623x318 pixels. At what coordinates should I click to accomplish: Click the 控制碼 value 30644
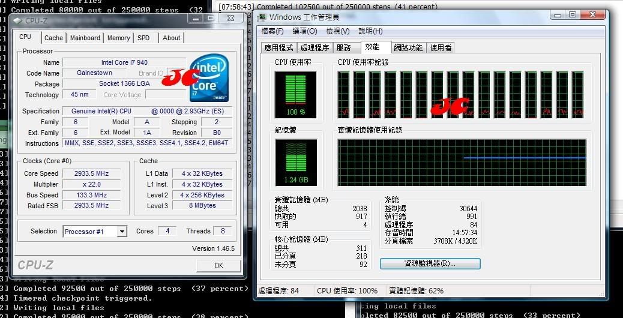[468, 208]
